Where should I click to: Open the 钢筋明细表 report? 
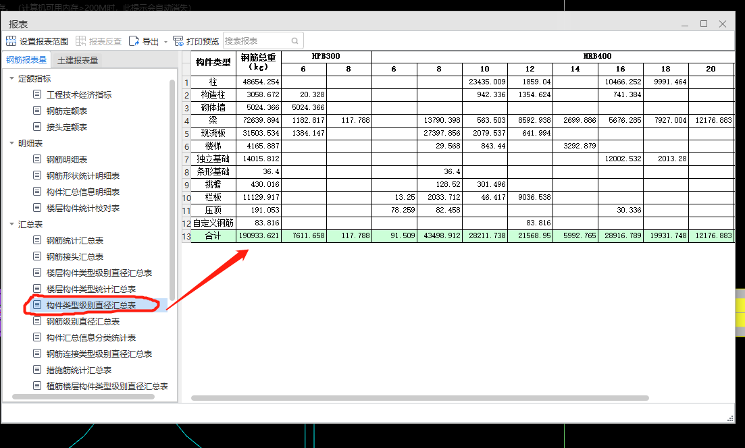click(67, 159)
